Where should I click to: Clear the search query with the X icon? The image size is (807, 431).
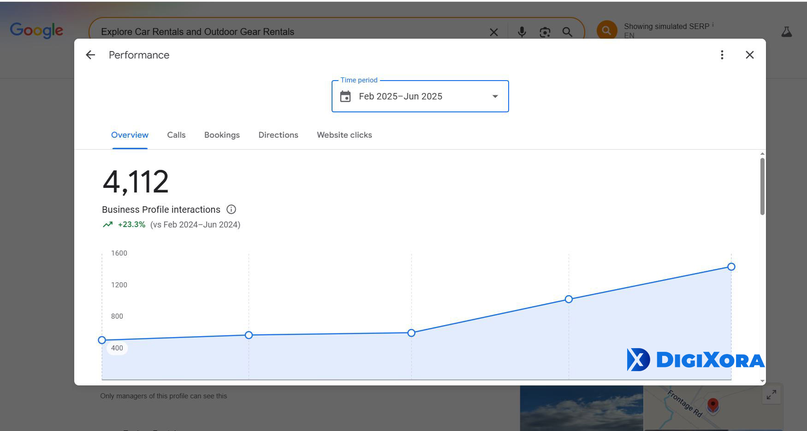(x=493, y=32)
